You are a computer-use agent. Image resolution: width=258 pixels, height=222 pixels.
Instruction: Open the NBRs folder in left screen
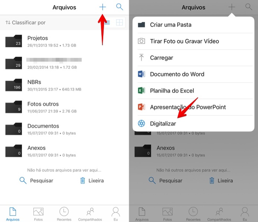(x=64, y=85)
